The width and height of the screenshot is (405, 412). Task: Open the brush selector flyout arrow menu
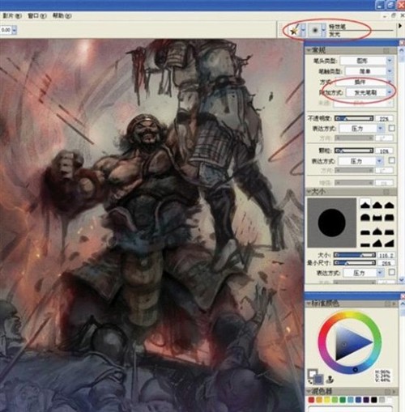tap(400, 26)
